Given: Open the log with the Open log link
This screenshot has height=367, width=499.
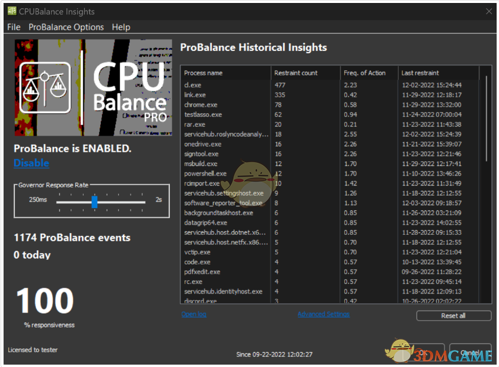Looking at the screenshot, I should (x=193, y=314).
